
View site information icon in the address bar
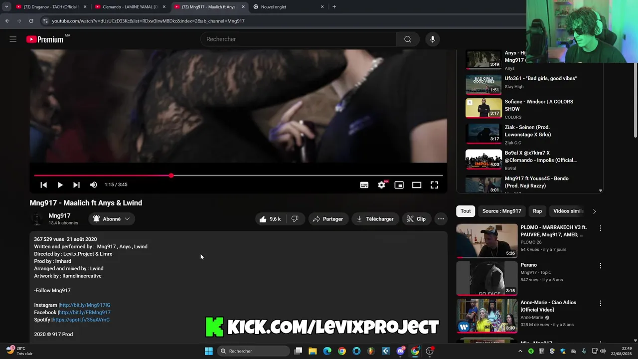pyautogui.click(x=45, y=21)
